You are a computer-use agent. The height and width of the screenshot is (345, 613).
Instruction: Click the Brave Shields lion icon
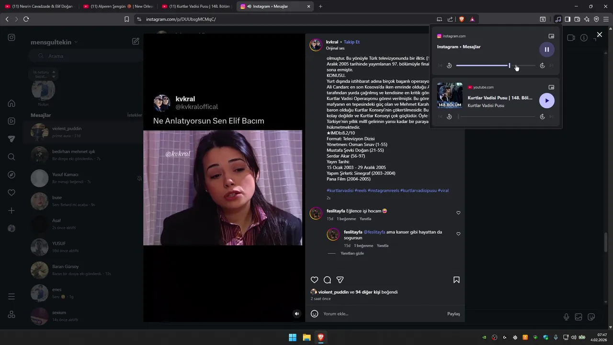pyautogui.click(x=462, y=19)
